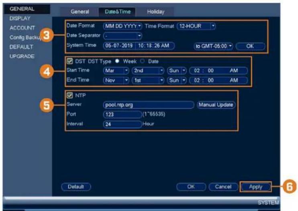Click the Start Time 02:00 AM field
The width and height of the screenshot is (298, 211).
[218, 71]
